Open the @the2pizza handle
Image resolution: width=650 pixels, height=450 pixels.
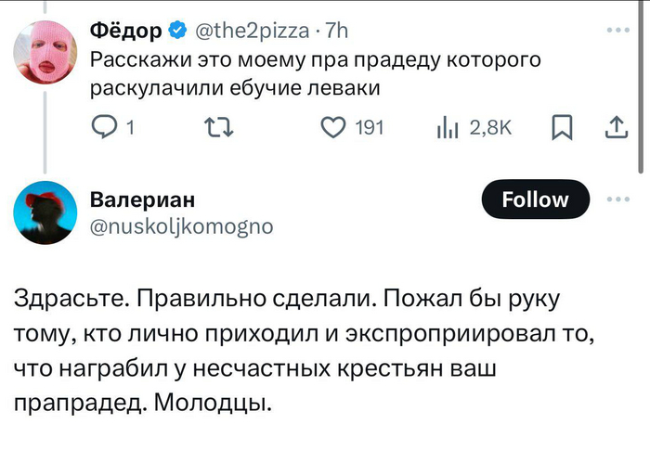click(250, 32)
